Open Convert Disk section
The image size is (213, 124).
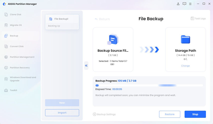[17, 46]
